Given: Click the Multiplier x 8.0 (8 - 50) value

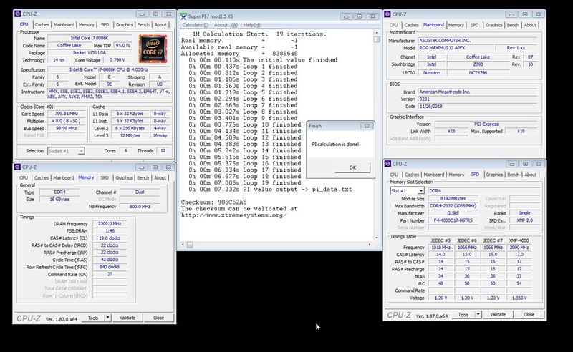Looking at the screenshot, I should [66, 121].
